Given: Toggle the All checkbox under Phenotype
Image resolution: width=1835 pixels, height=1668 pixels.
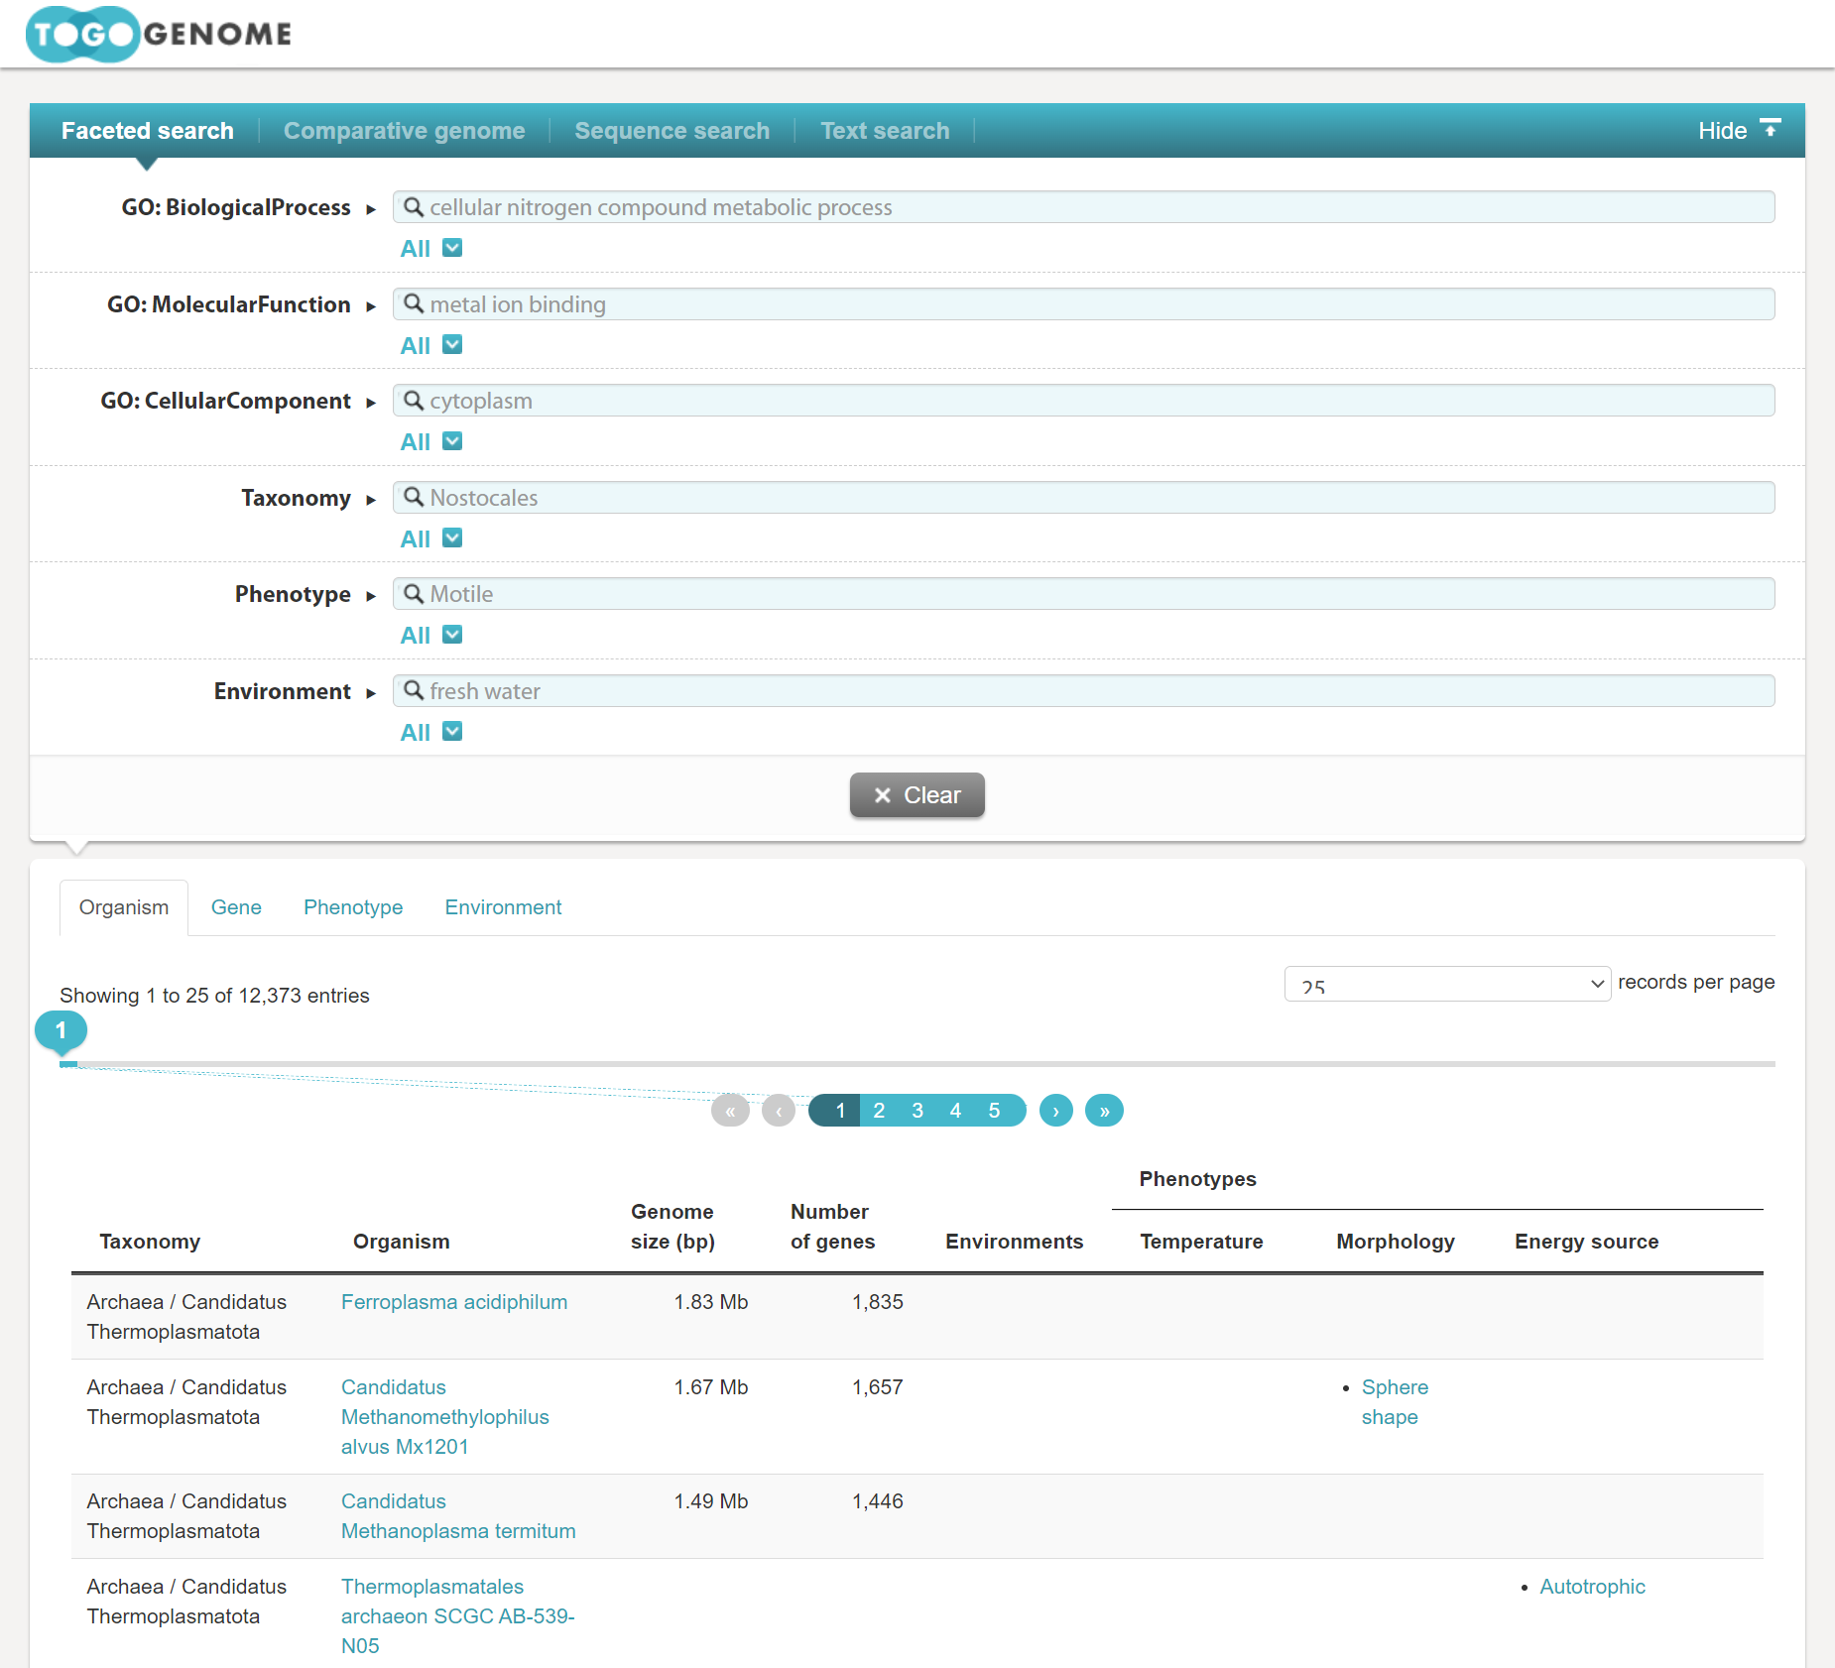Looking at the screenshot, I should coord(452,635).
